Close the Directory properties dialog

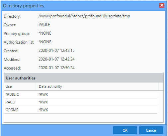162,5
